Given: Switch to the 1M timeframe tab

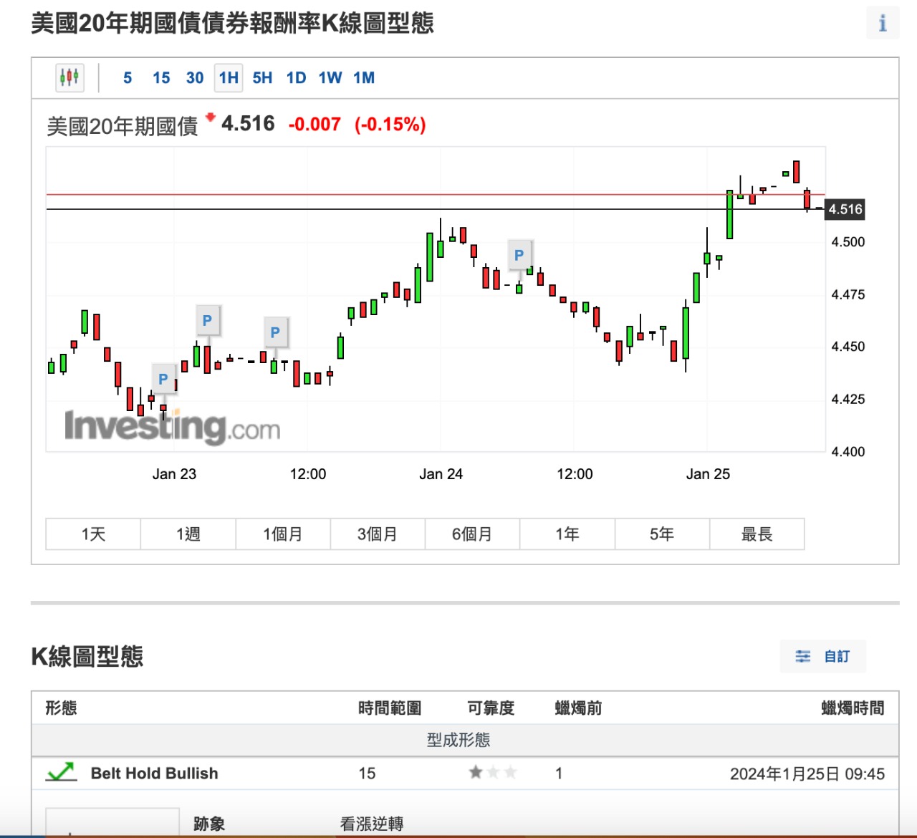Looking at the screenshot, I should tap(365, 77).
